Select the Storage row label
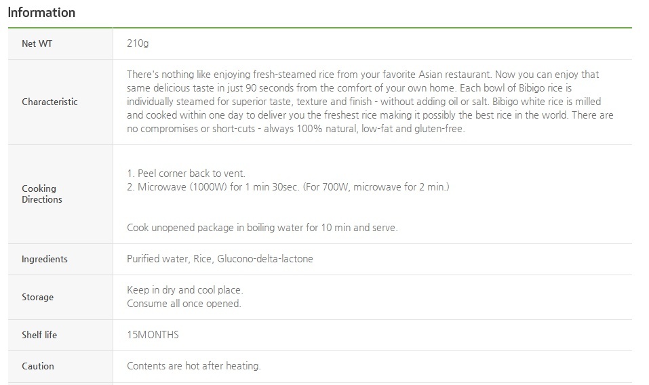649x385 pixels. point(37,297)
